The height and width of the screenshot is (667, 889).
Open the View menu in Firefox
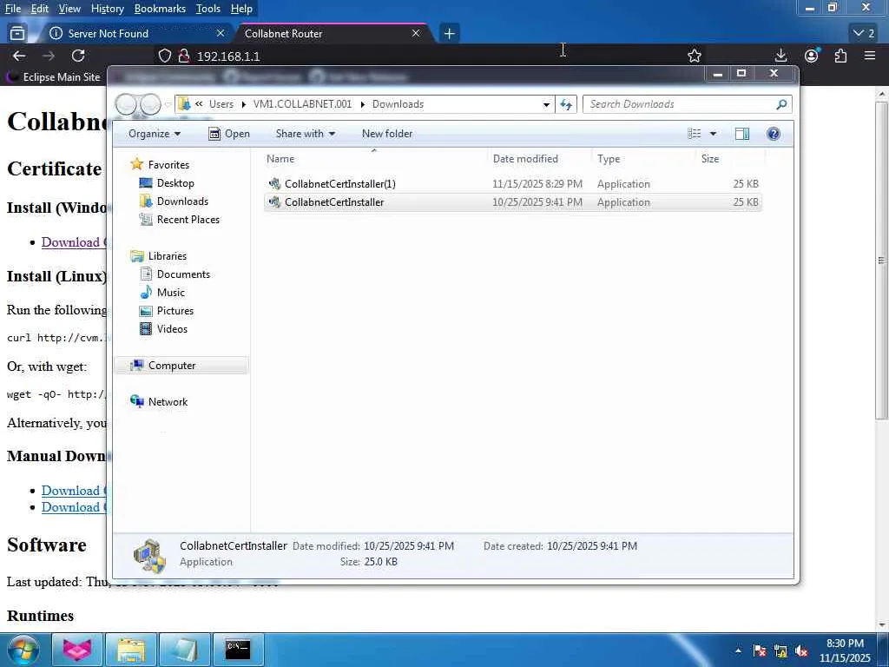click(x=69, y=9)
